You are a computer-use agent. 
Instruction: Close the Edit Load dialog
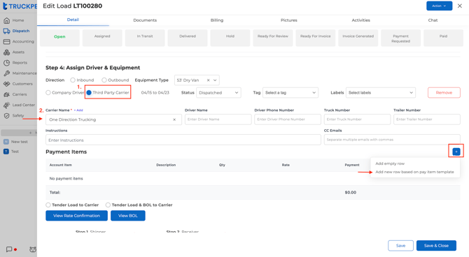pos(460,6)
